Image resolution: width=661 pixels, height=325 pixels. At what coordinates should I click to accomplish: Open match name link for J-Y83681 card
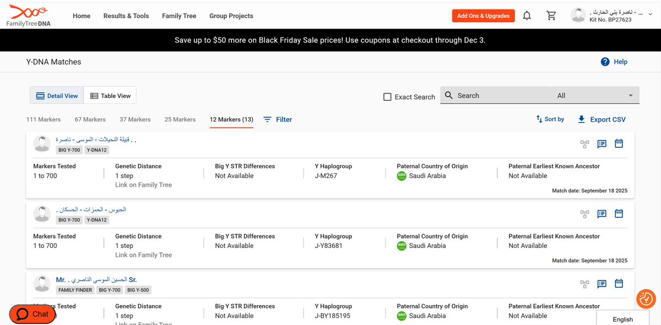(x=91, y=210)
